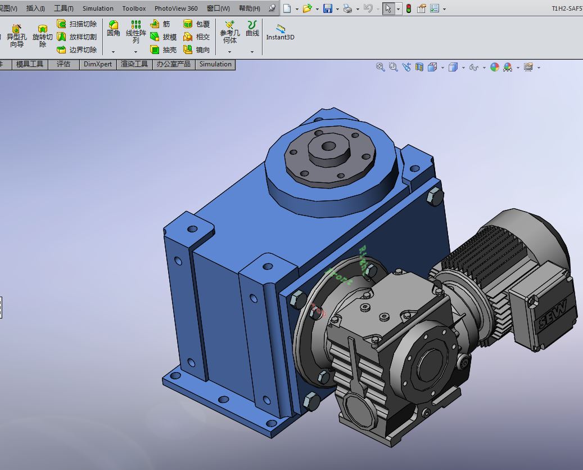This screenshot has height=470, width=583.
Task: Apply the Rib (筋) feature tool
Action: click(x=161, y=24)
